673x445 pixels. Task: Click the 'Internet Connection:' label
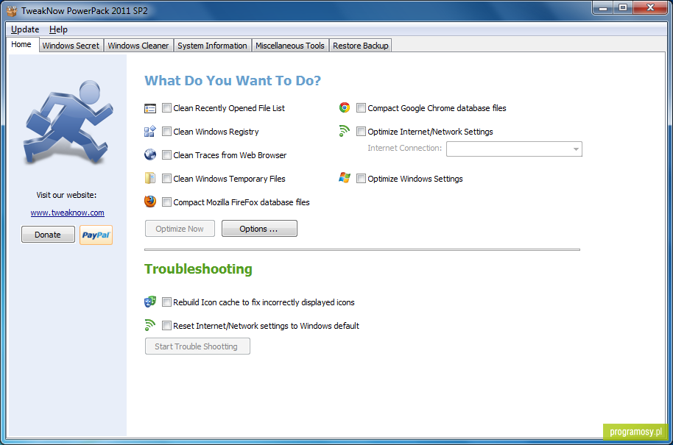point(405,149)
